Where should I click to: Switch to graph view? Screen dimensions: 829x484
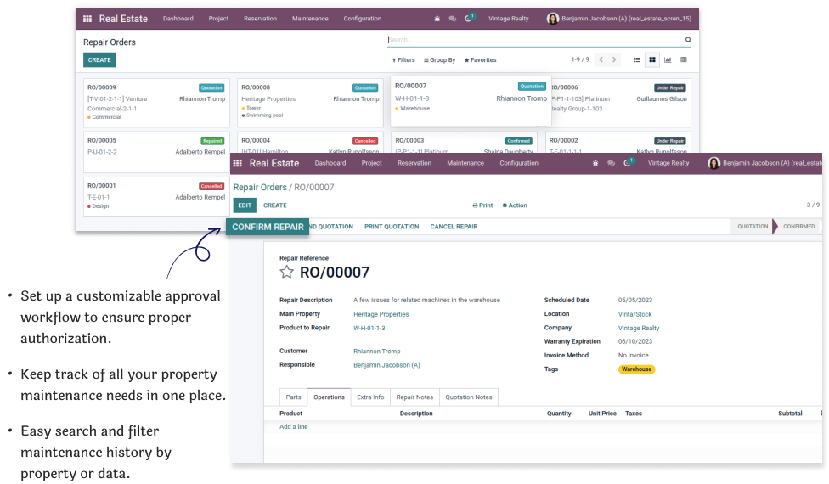(668, 59)
